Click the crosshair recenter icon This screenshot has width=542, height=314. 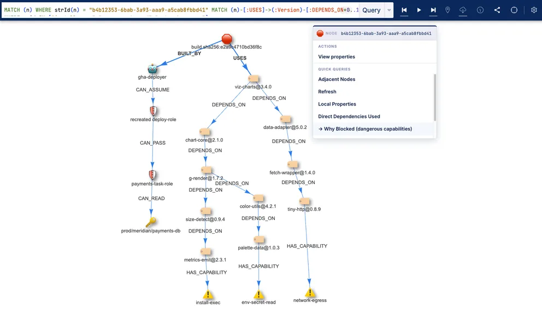[x=514, y=10]
